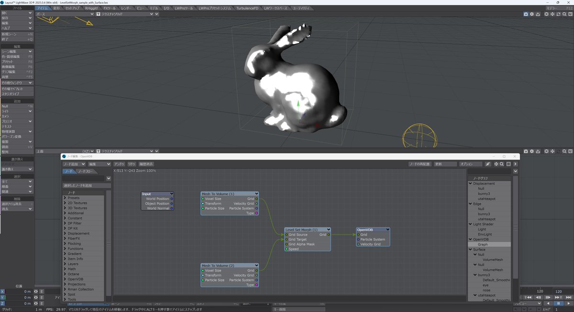This screenshot has height=312, width=574.
Task: Click the node editor right chevron icon
Action: tap(515, 164)
